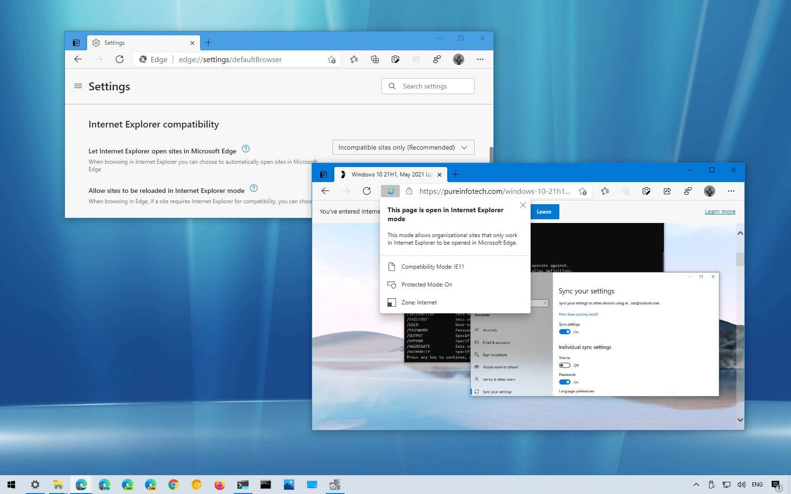Show help for Let Internet Explorer open sites
Screen dimensions: 791x494
[246, 149]
